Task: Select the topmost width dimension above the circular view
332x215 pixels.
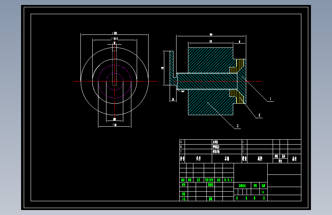Action: (114, 33)
